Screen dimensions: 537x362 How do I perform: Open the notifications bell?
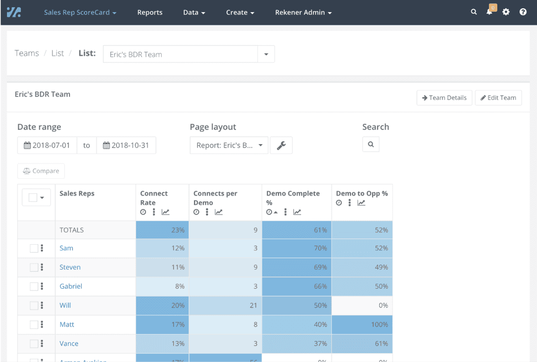pos(489,12)
